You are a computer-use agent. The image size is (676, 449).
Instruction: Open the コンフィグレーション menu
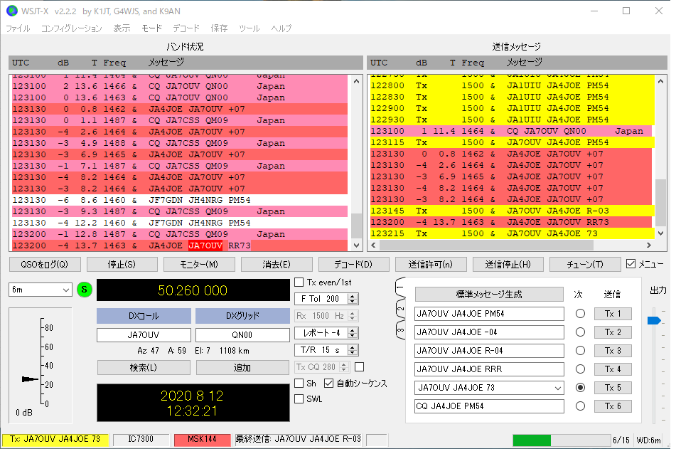(72, 28)
